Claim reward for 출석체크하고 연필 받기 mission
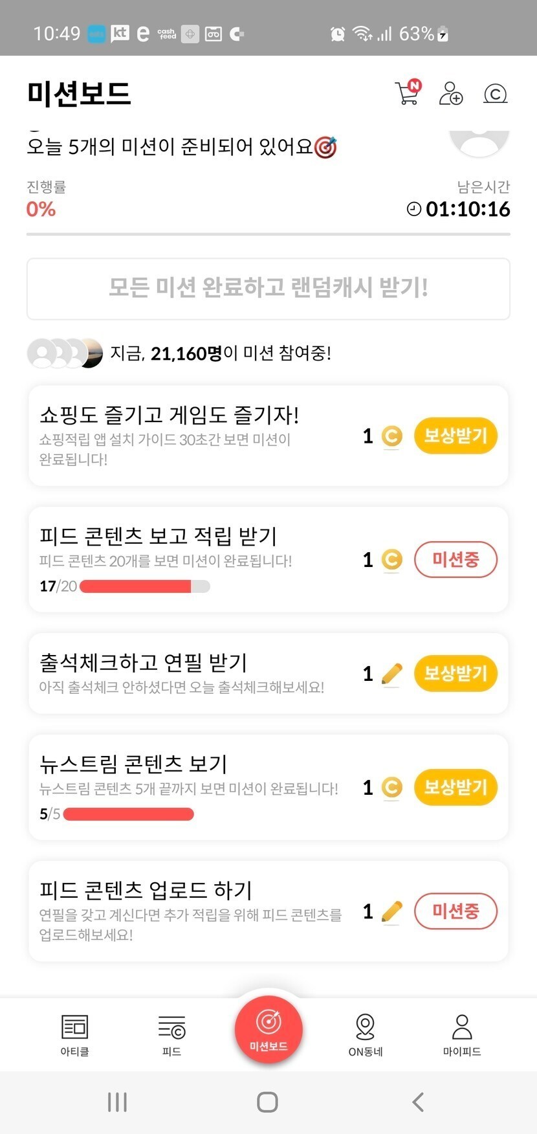This screenshot has height=1134, width=537. click(455, 674)
